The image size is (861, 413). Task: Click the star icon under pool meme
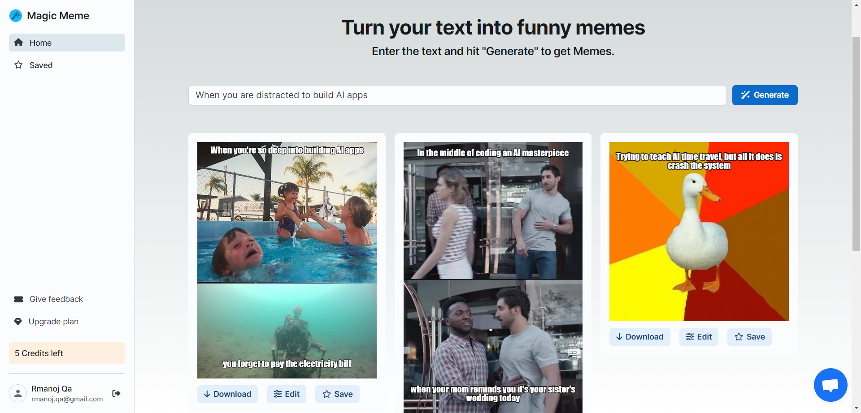(x=327, y=394)
